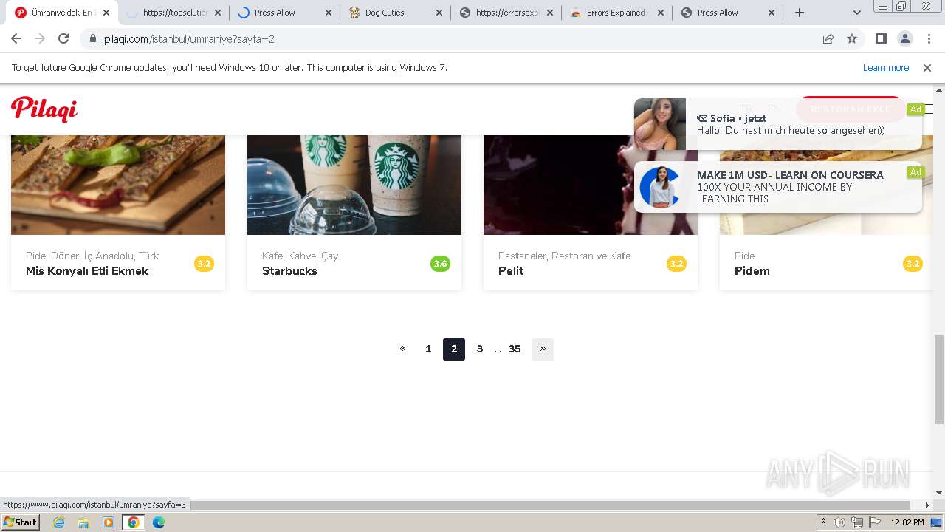Bookmark this page with the star icon
The width and height of the screenshot is (945, 532).
tap(852, 38)
